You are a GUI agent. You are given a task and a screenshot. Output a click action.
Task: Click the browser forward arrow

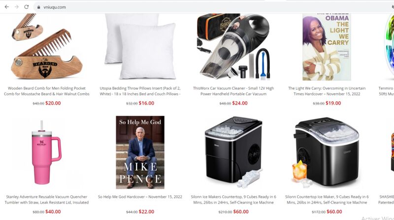coord(17,7)
